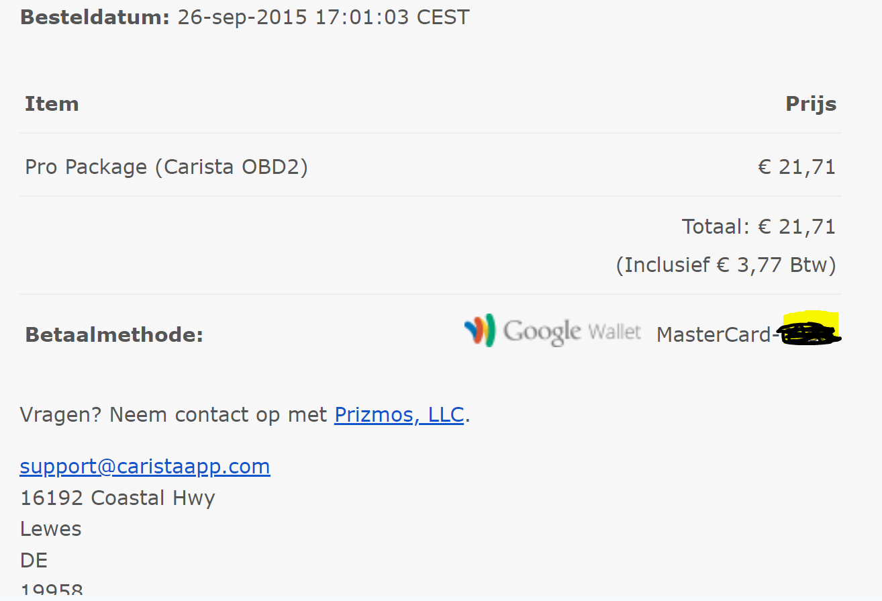Click the MasterCard payment text
This screenshot has width=882, height=601.
point(713,334)
